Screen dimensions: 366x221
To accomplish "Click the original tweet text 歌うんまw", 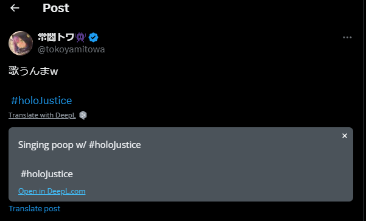I will pyautogui.click(x=33, y=71).
